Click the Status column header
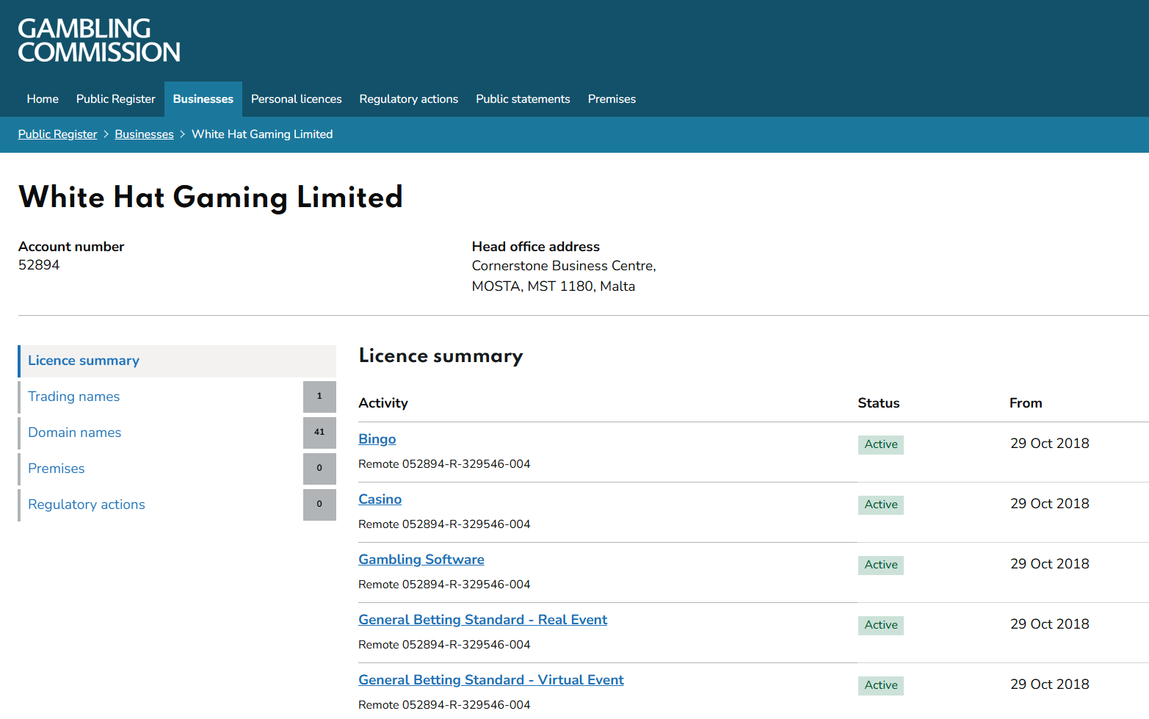 879,403
